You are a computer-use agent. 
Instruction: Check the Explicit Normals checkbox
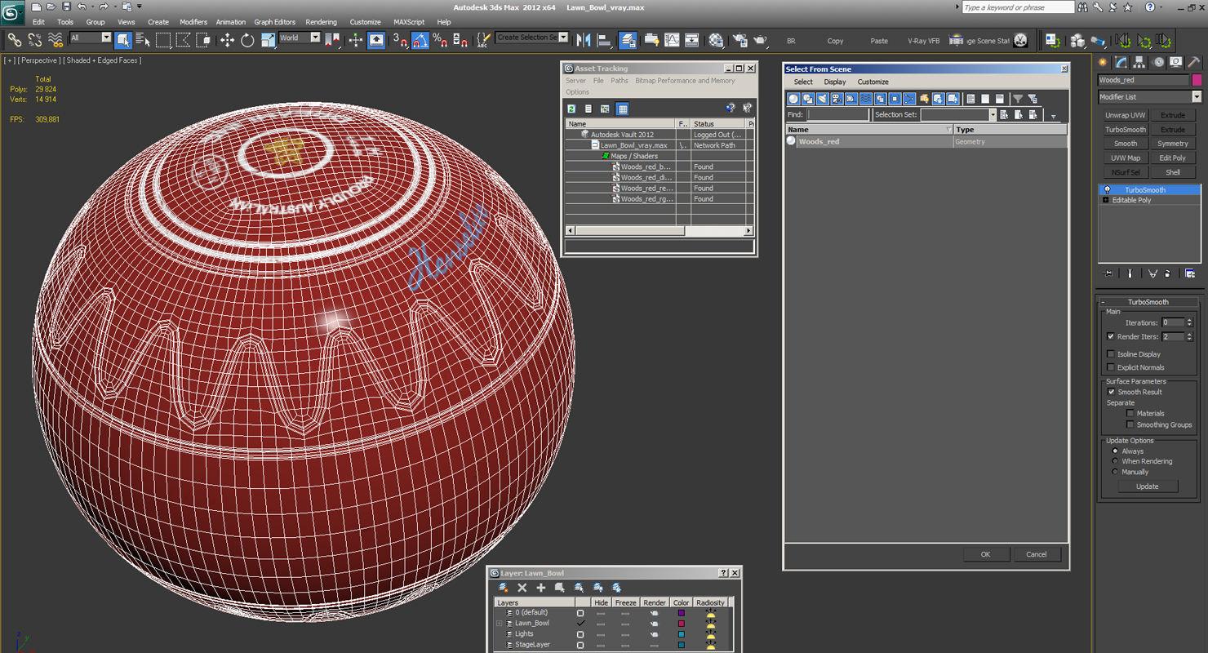pos(1110,367)
